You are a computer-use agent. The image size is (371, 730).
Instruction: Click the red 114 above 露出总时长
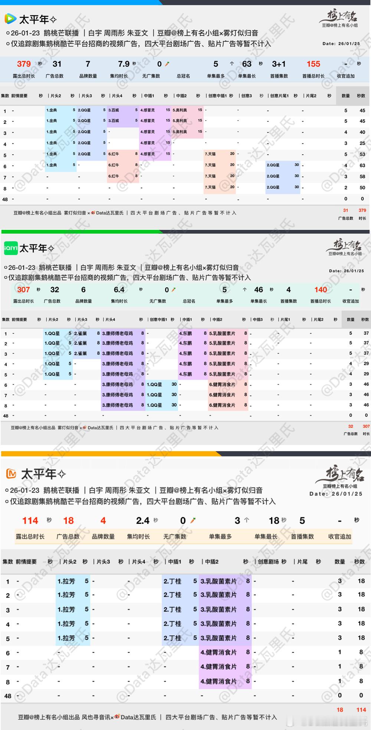pos(30,521)
